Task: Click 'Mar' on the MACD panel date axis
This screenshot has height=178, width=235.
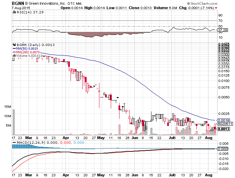Action: click(29, 175)
